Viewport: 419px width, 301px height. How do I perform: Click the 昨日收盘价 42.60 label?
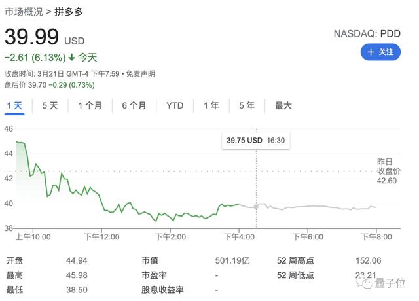point(385,171)
